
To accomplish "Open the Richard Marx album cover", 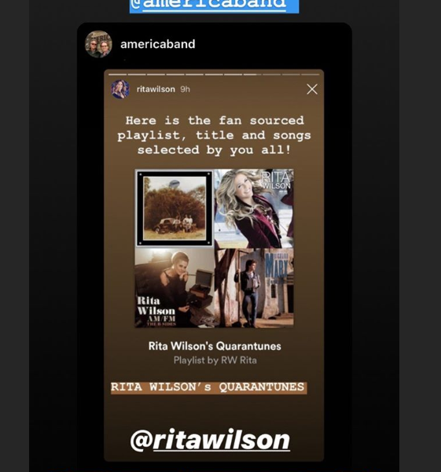I will tap(254, 288).
